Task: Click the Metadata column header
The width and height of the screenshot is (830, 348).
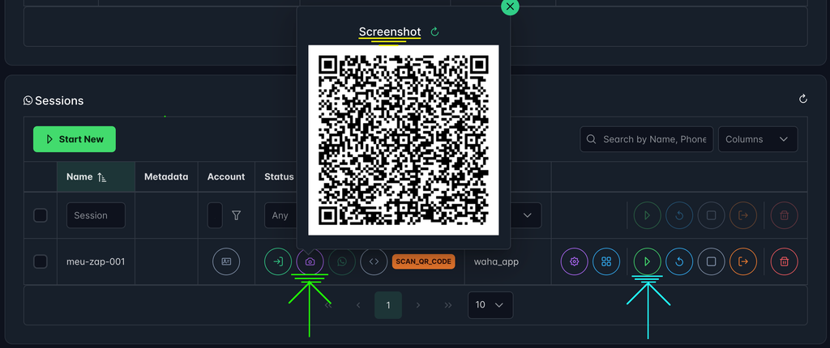Action: pos(166,176)
